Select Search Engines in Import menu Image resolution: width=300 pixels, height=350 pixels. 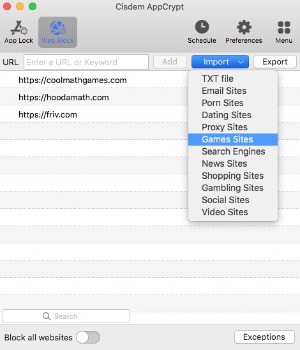[x=233, y=151]
